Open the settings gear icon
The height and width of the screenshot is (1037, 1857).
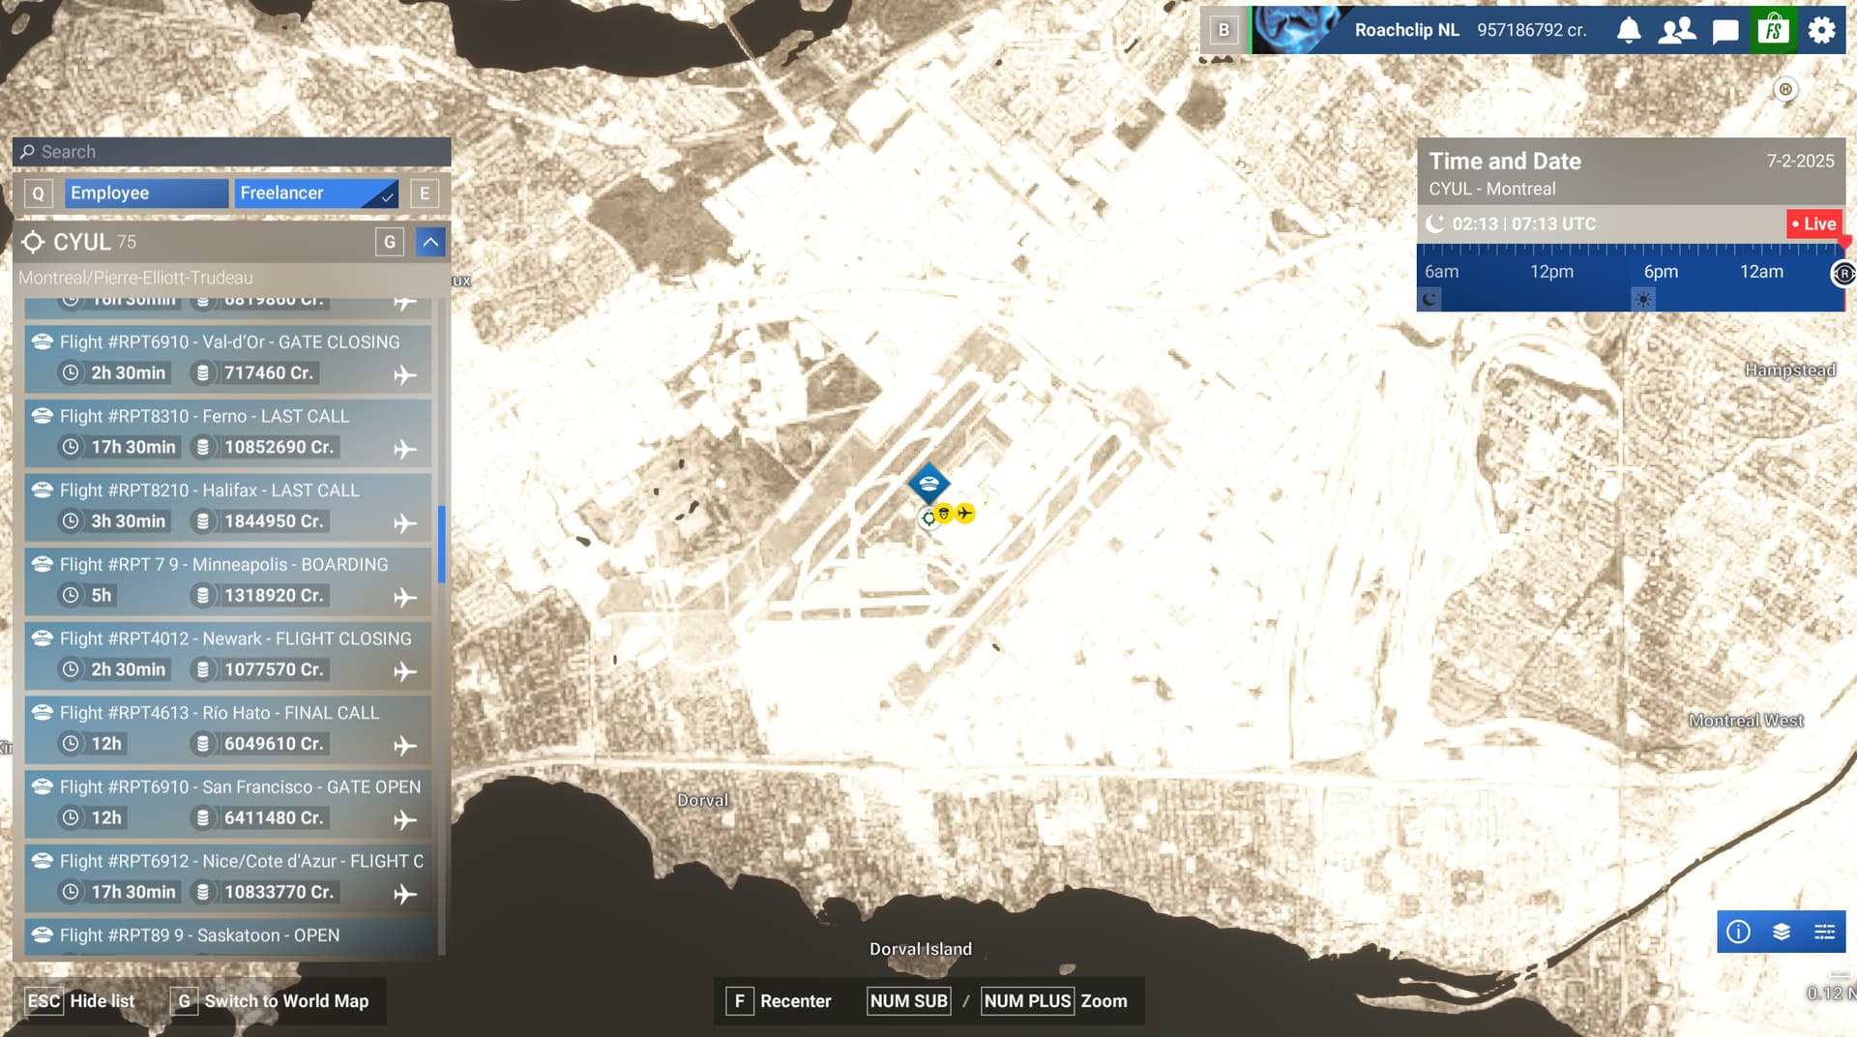pos(1821,30)
